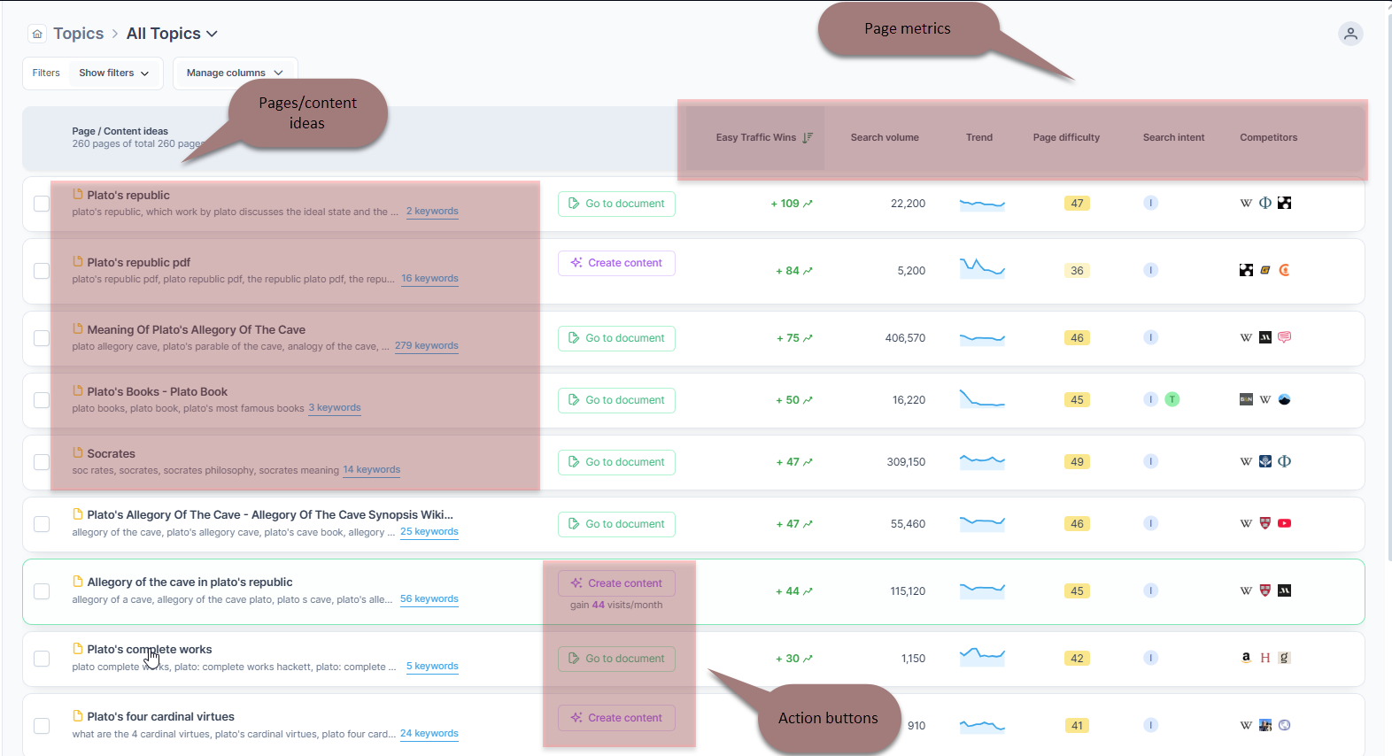Open the Manage columns dropdown
Viewport: 1392px width, 756px height.
(x=235, y=73)
